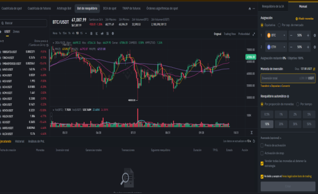Viewport: 318px width, 194px height.
Task: Decrease ETH allocation with minus
Action: [291, 47]
